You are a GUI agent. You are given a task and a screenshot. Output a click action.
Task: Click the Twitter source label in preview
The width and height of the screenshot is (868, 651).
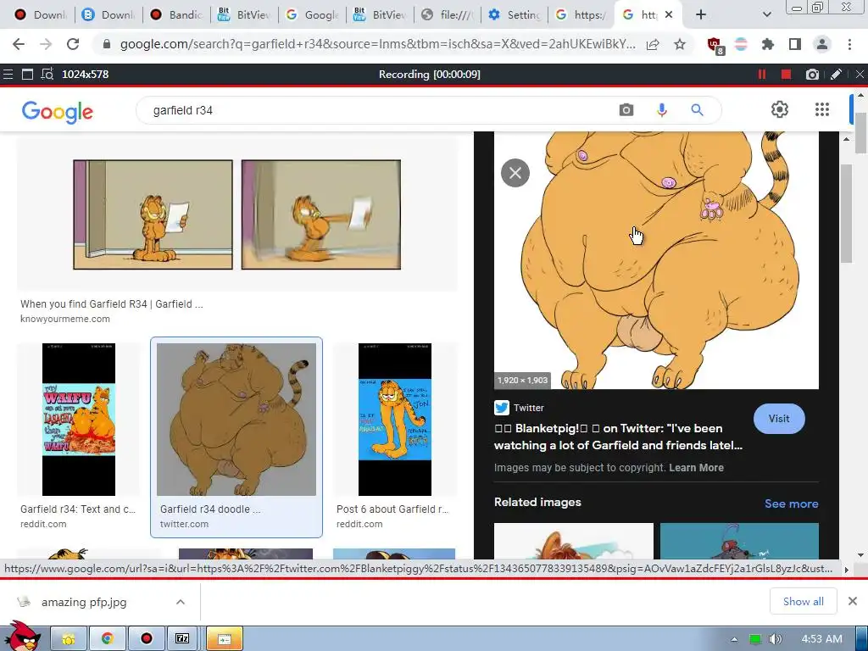[529, 408]
